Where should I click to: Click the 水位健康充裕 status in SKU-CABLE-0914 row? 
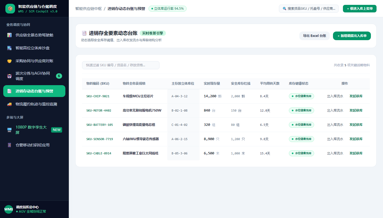coord(302,153)
